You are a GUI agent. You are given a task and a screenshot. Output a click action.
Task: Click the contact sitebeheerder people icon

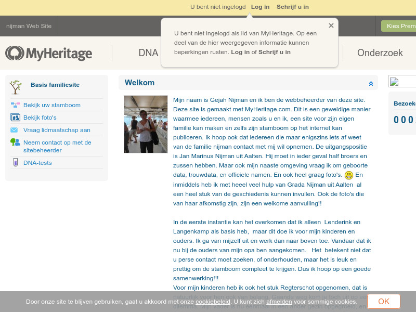pos(16,142)
